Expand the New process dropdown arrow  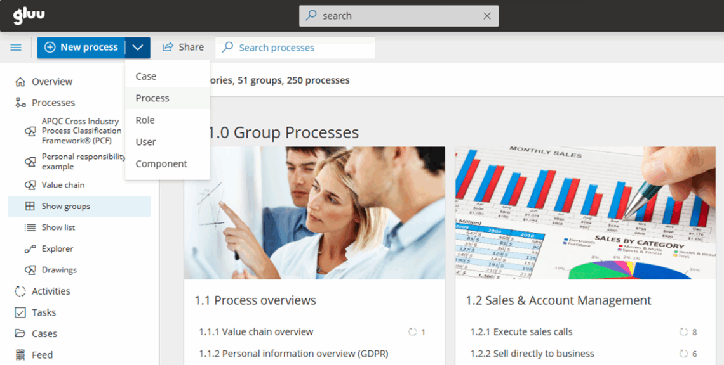[x=138, y=48]
